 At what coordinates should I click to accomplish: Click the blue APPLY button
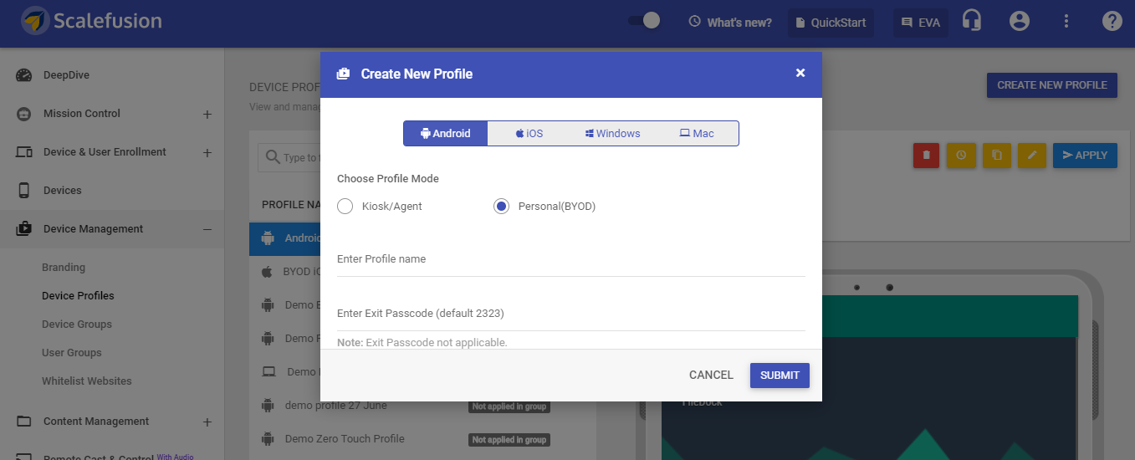[x=1085, y=156]
